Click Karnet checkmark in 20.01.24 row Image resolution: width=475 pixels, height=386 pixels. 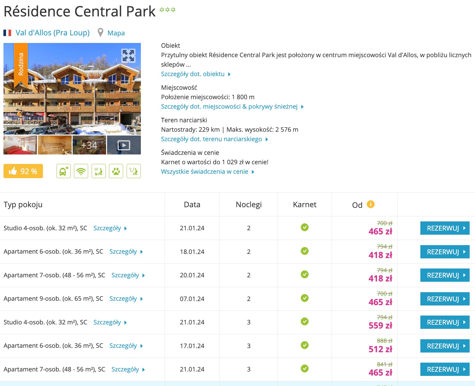305,274
